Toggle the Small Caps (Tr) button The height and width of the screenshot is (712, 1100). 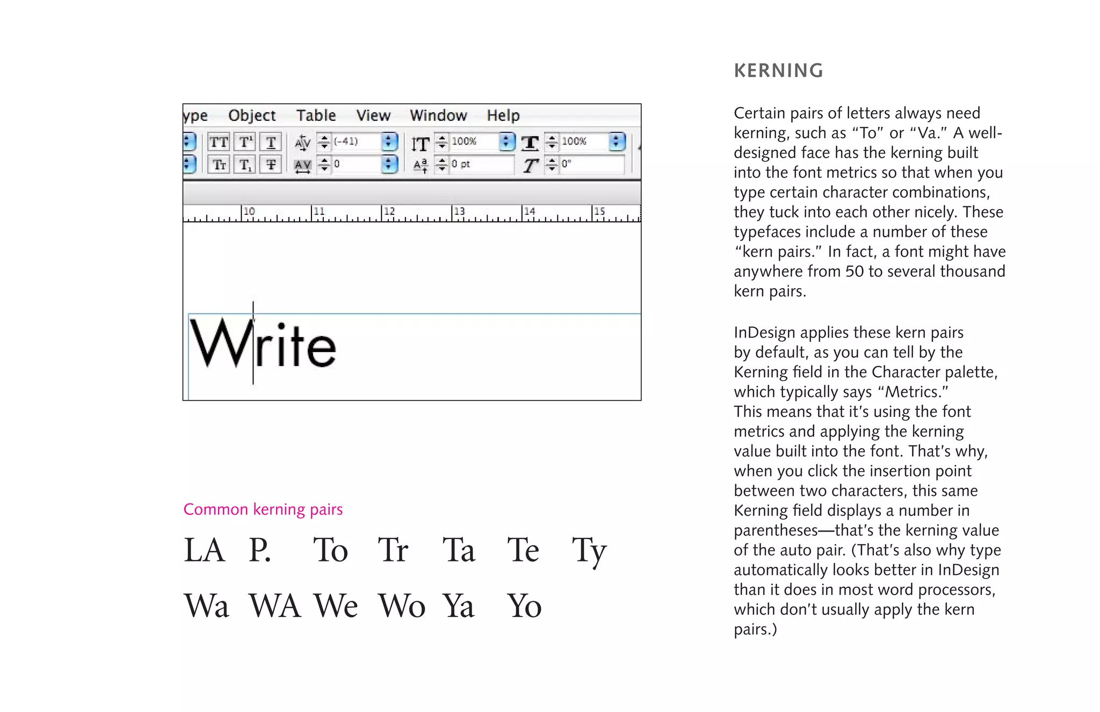click(219, 164)
